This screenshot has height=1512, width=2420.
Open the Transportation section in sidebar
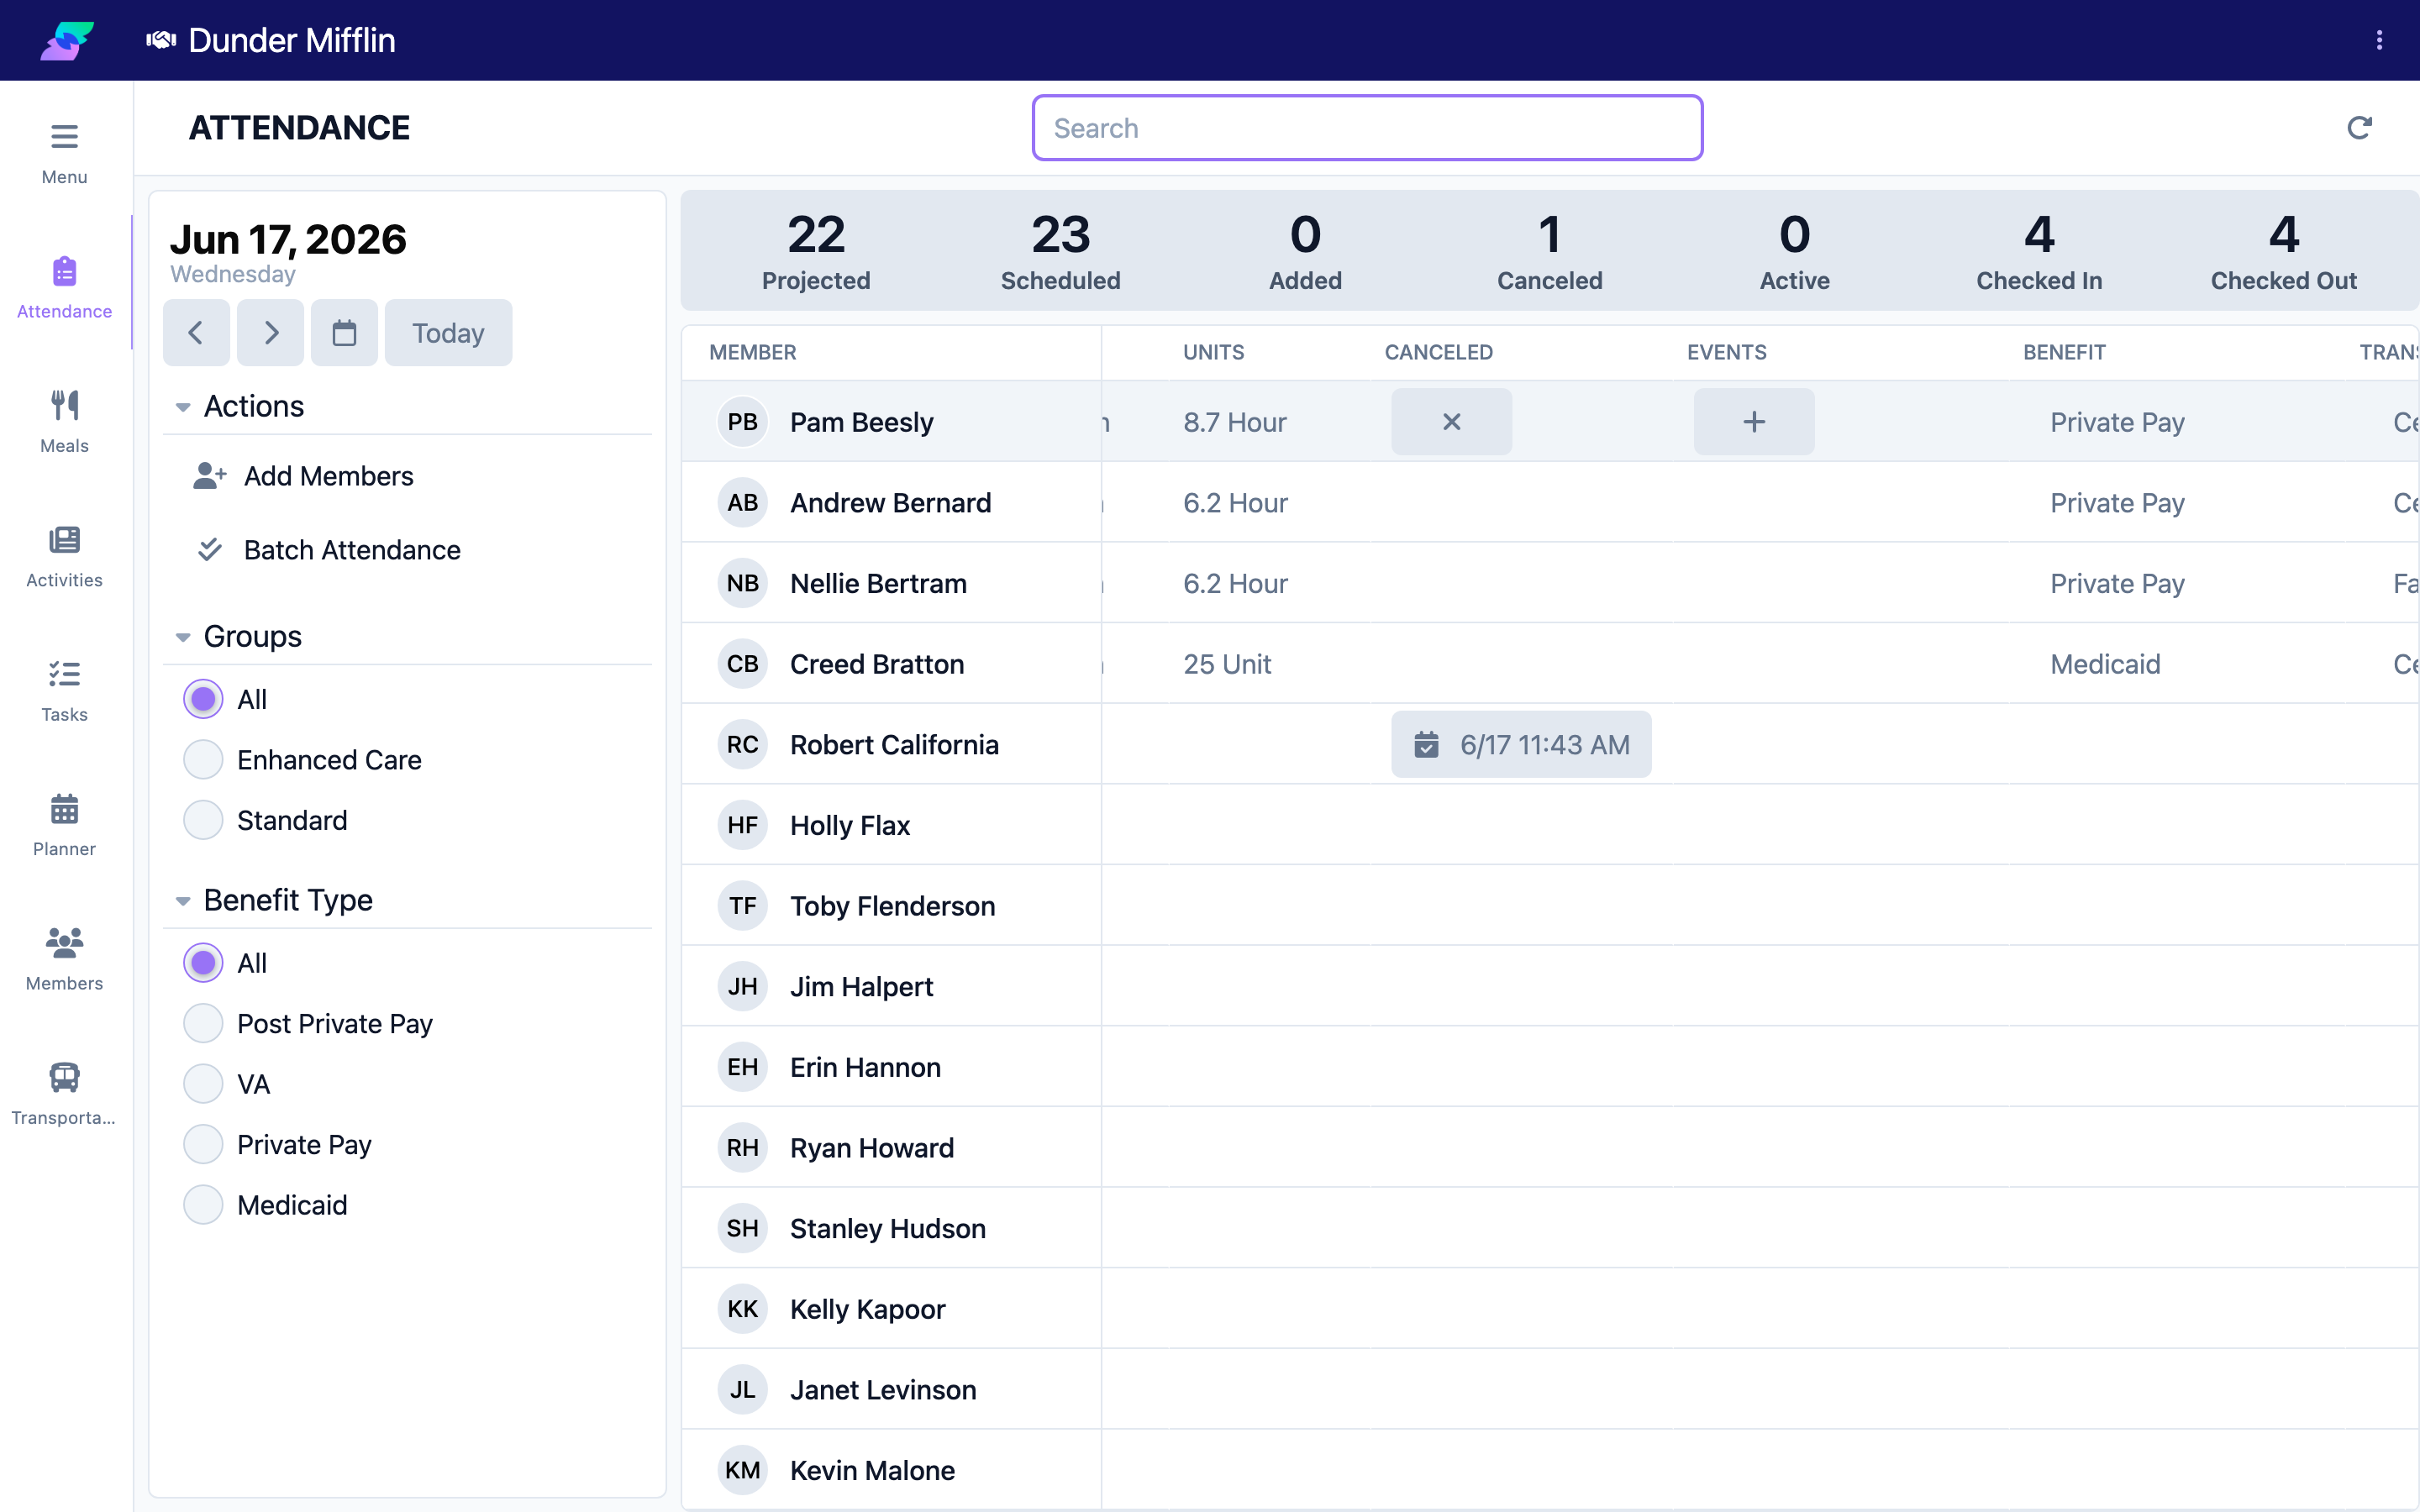click(x=64, y=1094)
